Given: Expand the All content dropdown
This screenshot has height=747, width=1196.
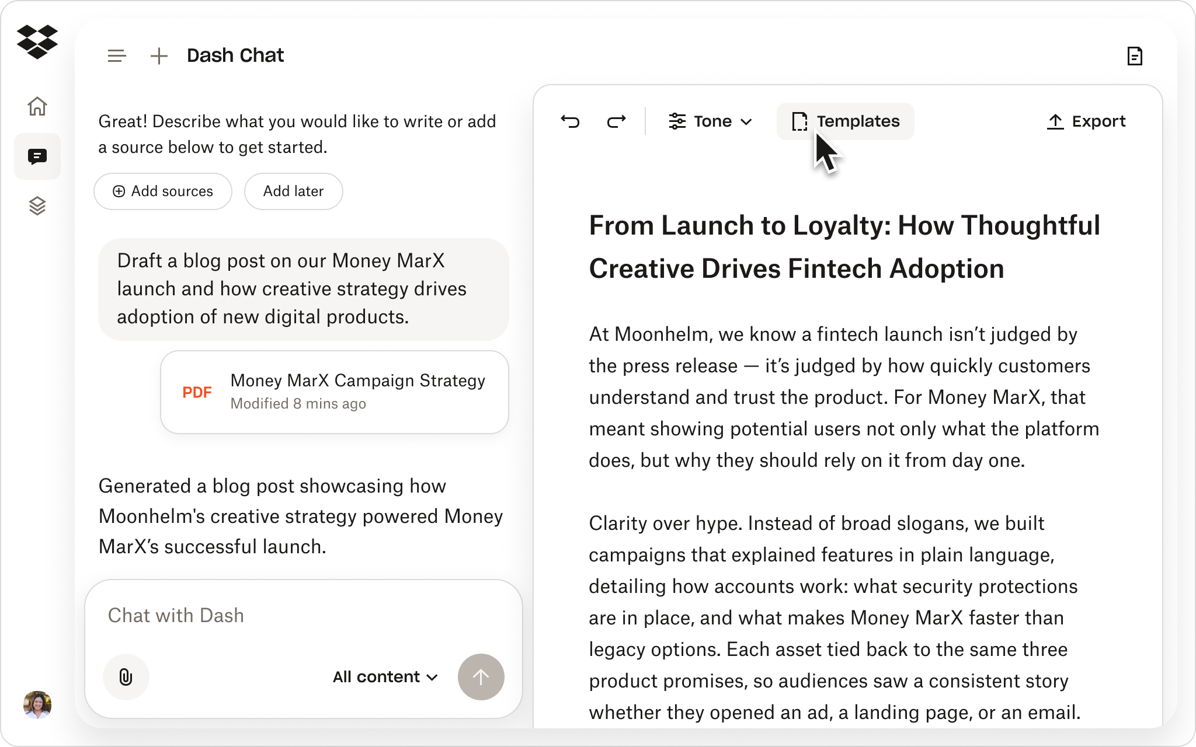Looking at the screenshot, I should [384, 677].
